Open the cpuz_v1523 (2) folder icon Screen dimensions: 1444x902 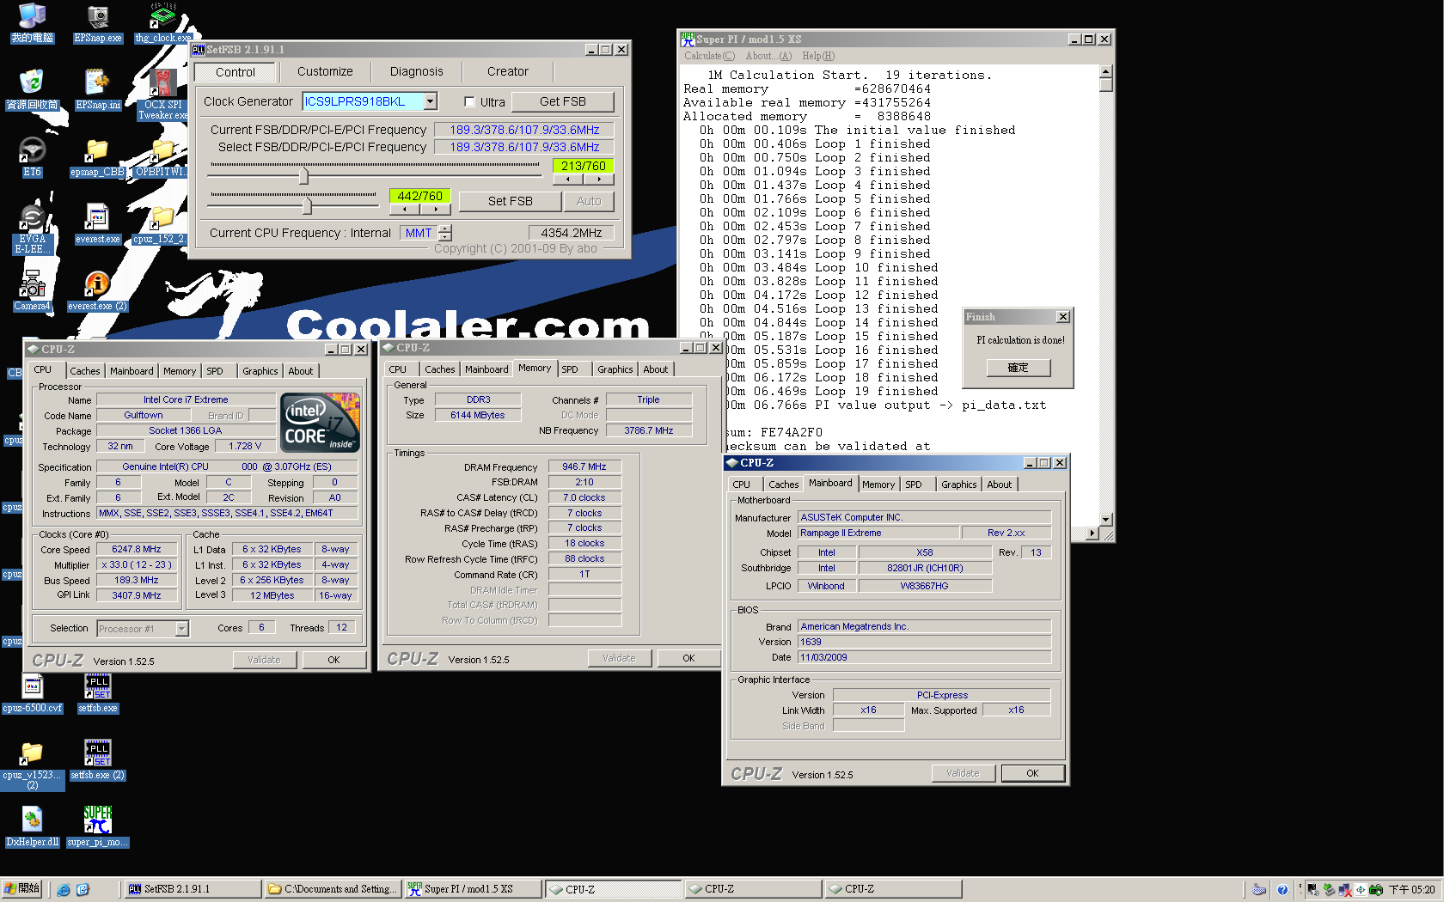tap(32, 765)
